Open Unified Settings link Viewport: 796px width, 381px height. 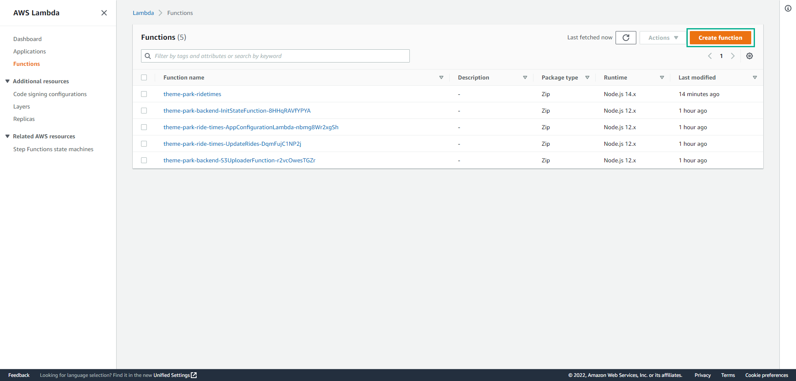(172, 375)
